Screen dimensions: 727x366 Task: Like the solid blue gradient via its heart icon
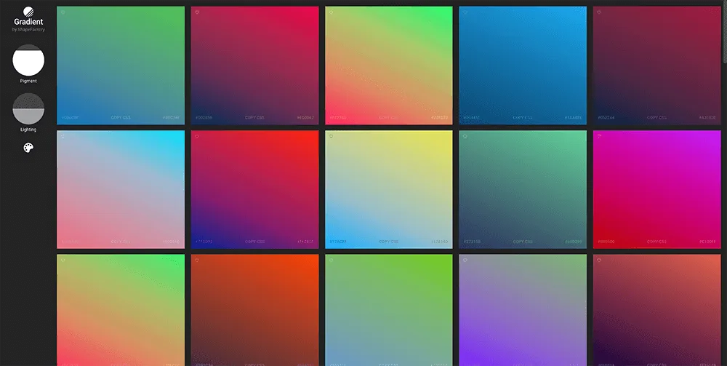pos(465,12)
